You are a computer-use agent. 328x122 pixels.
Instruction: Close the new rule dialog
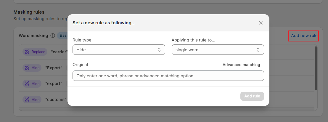[x=261, y=23]
